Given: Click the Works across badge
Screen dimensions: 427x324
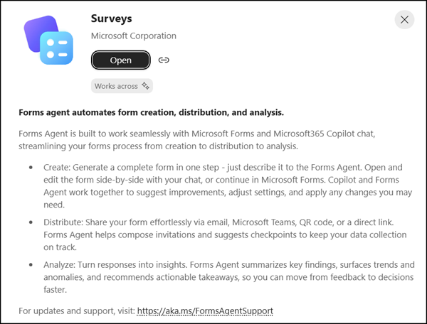Looking at the screenshot, I should point(122,86).
